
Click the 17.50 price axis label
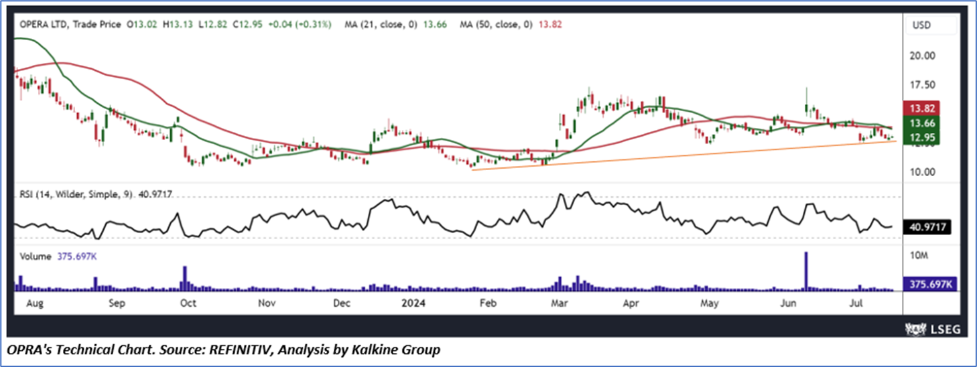point(922,85)
